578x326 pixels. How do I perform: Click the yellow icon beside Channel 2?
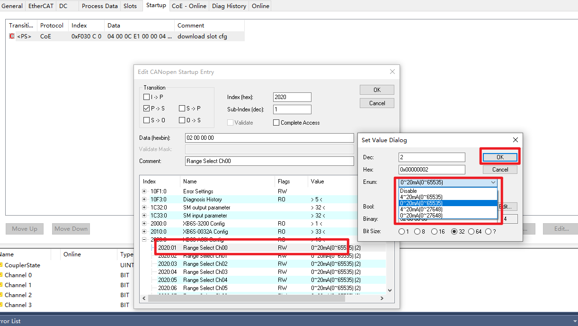click(1, 295)
